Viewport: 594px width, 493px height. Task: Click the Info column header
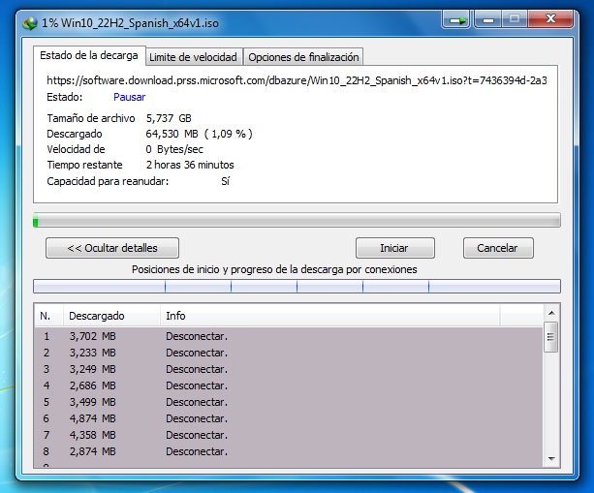[330, 316]
